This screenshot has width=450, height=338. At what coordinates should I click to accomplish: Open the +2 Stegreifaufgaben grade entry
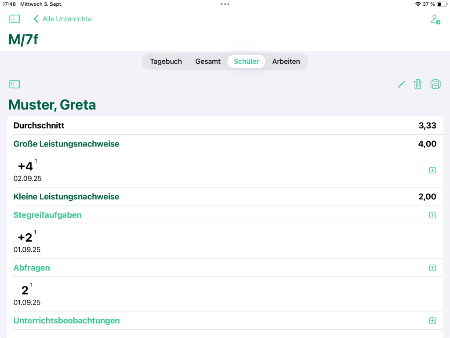[25, 238]
